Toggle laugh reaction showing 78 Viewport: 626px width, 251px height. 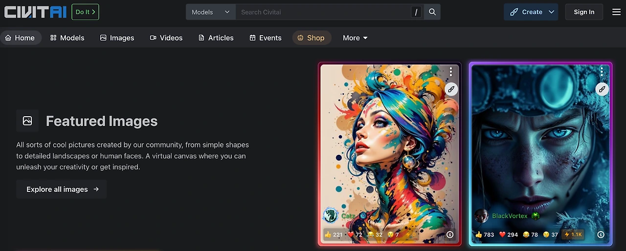pos(531,234)
